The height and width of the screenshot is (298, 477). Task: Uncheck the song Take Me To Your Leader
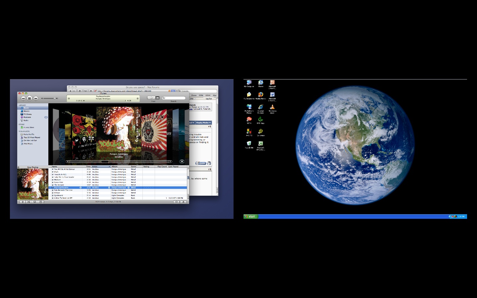[x=53, y=177]
